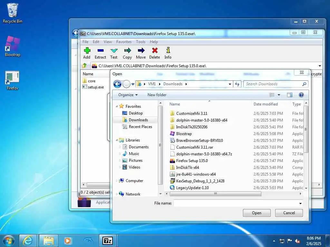Open the help button in Open dialog

(301, 95)
